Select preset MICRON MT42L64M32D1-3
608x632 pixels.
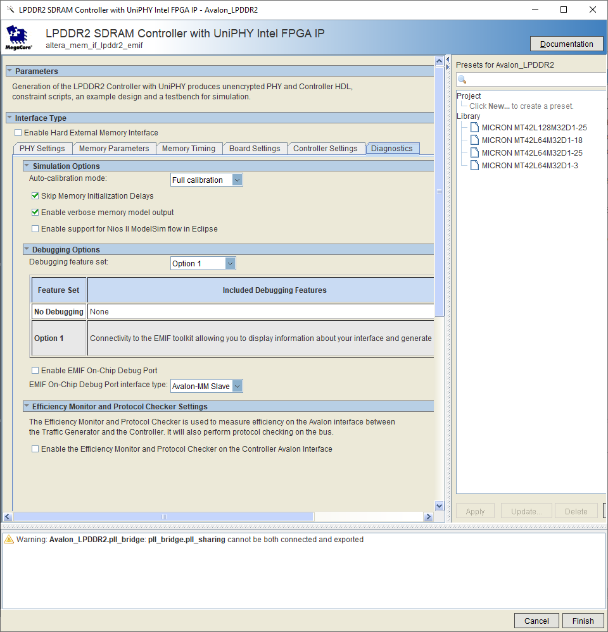529,165
